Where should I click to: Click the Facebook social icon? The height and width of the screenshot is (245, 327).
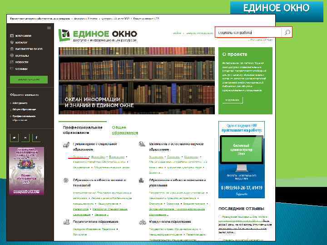36,138
